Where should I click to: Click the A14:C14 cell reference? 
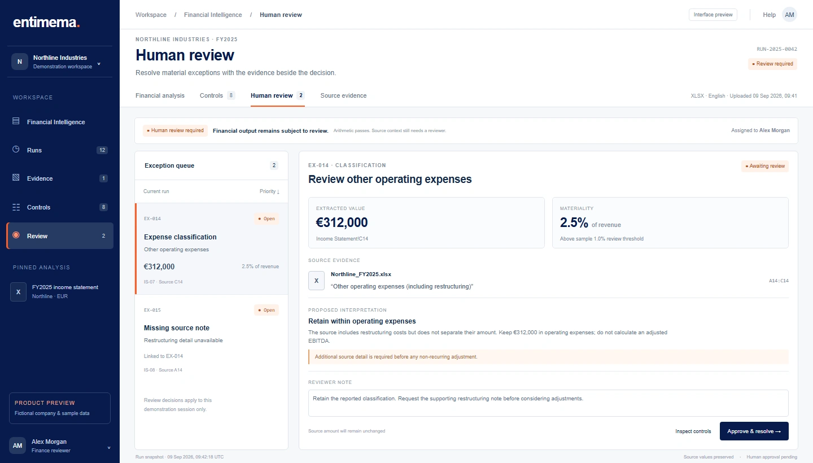coord(779,281)
